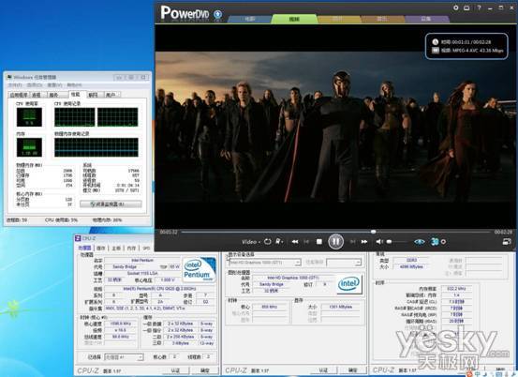
Task: Select the green 视频 tab in PowerDVD
Action: [x=294, y=19]
